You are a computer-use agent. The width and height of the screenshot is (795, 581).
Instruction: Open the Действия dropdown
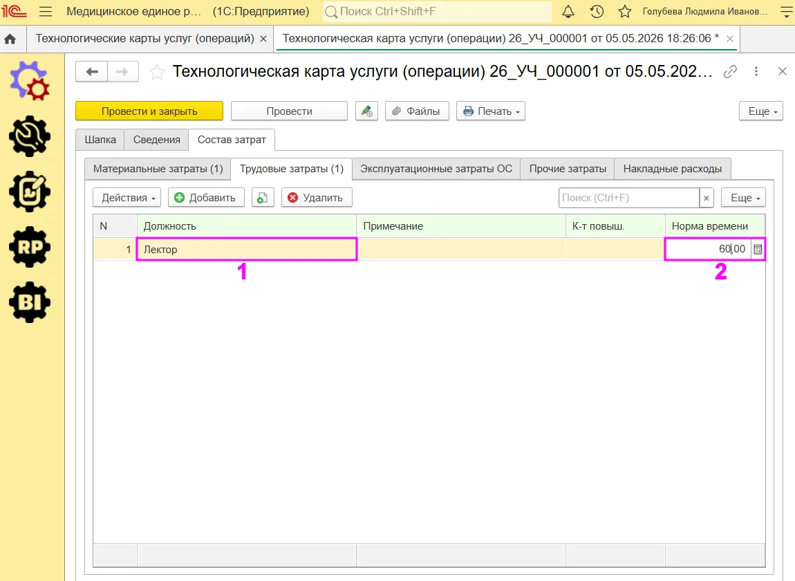click(x=127, y=197)
